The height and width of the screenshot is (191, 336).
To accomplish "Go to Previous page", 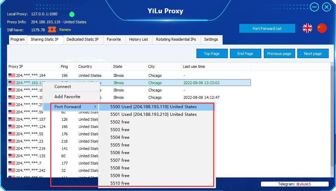I will [279, 54].
